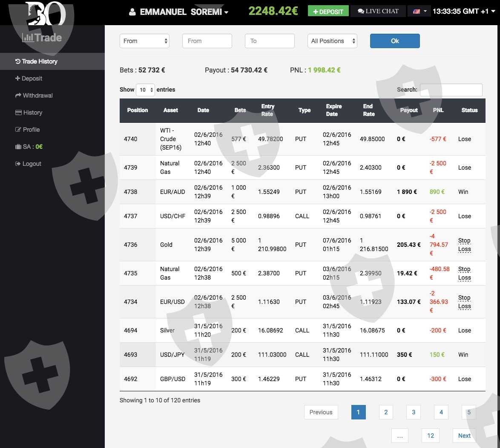
Task: Open the From date type select box
Action: (144, 41)
